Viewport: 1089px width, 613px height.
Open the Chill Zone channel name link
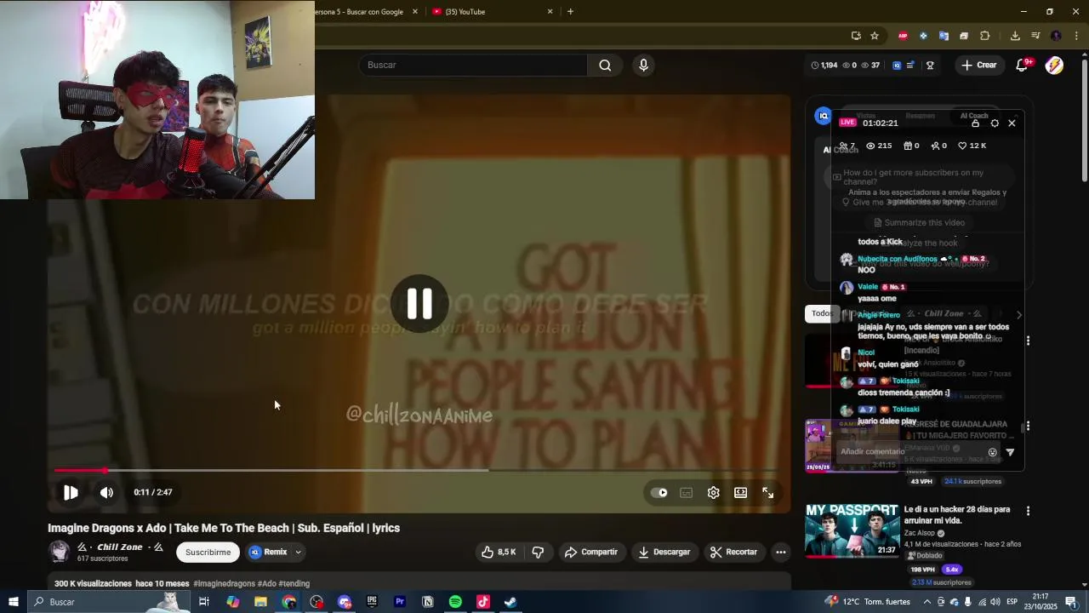120,547
